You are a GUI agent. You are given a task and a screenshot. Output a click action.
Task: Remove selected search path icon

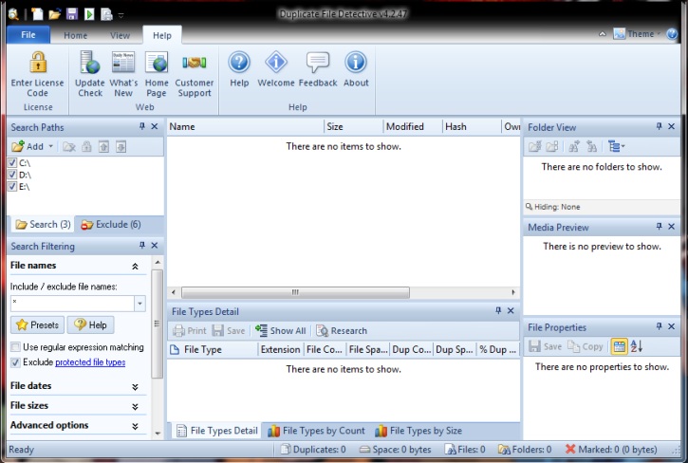tap(69, 146)
